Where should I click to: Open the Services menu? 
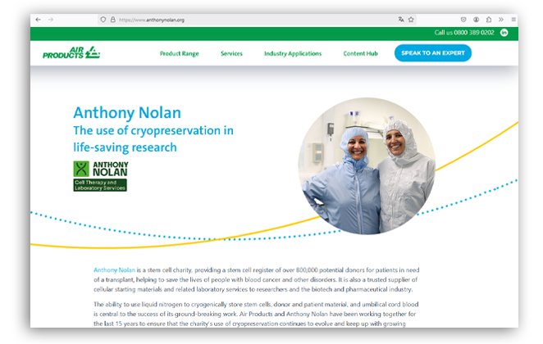(x=231, y=53)
